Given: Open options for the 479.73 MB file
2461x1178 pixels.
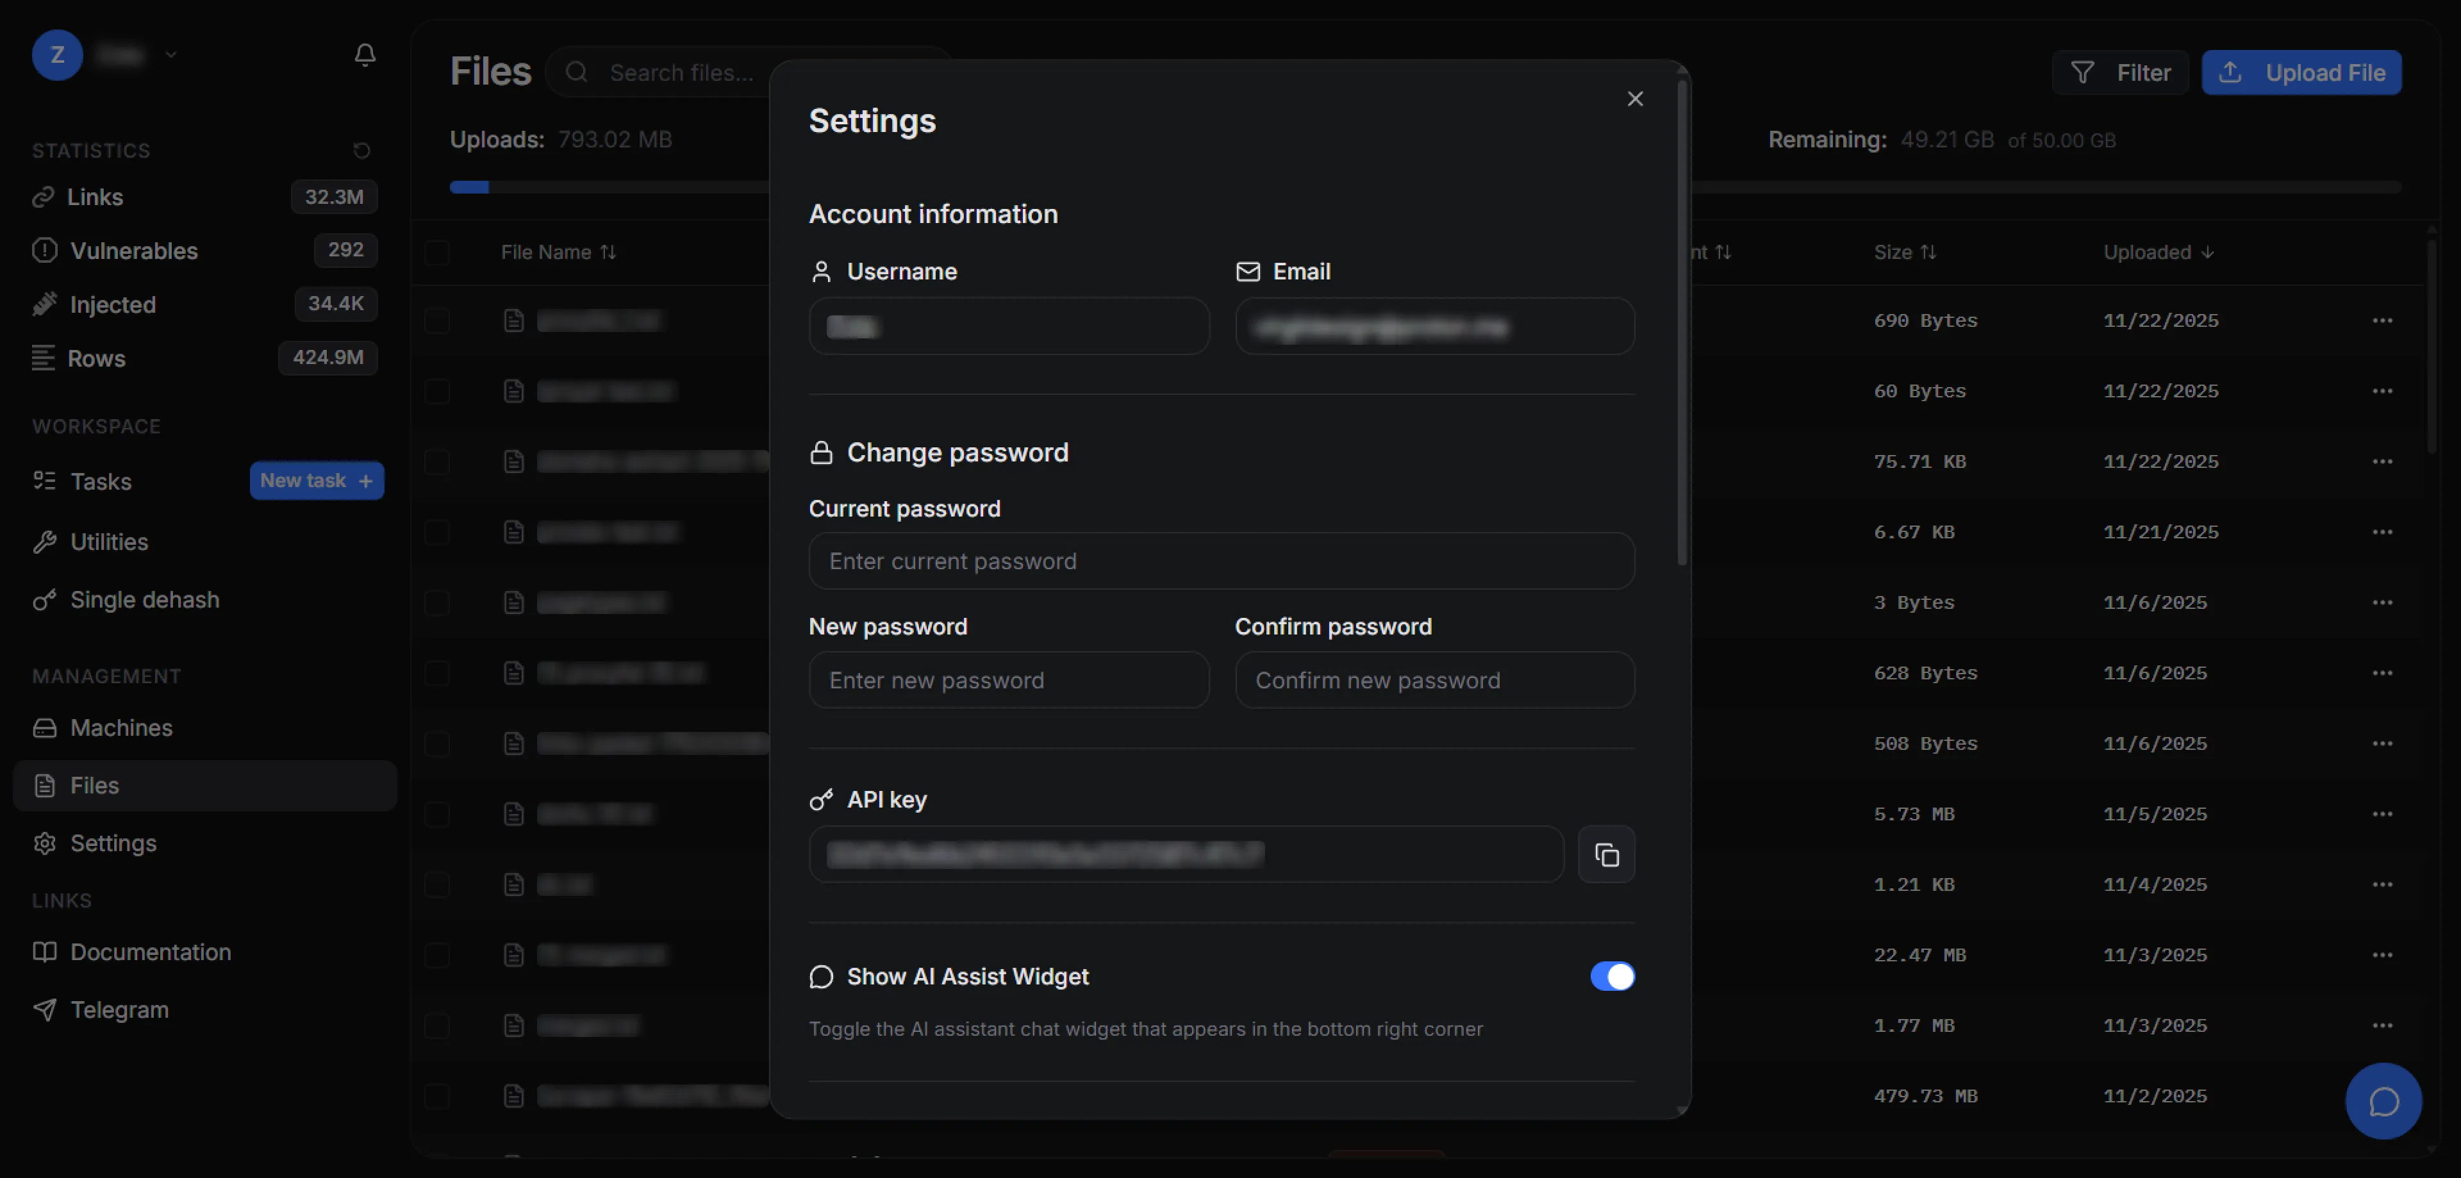Looking at the screenshot, I should (x=2382, y=1096).
